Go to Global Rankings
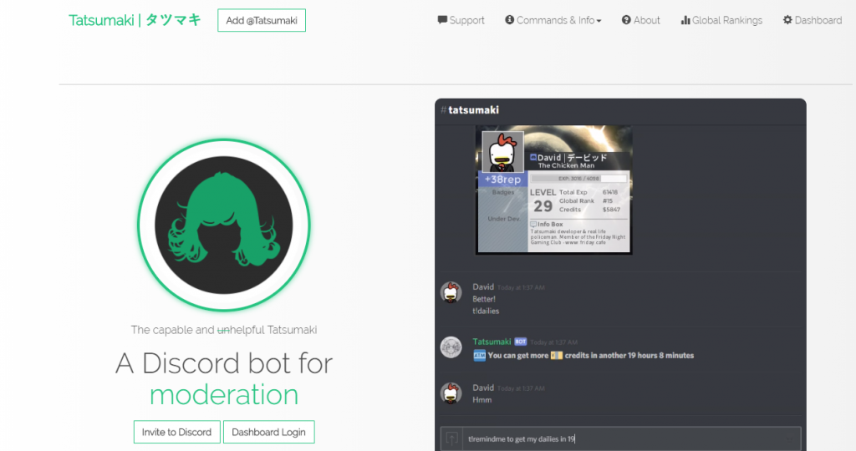Image resolution: width=856 pixels, height=451 pixels. pyautogui.click(x=721, y=20)
